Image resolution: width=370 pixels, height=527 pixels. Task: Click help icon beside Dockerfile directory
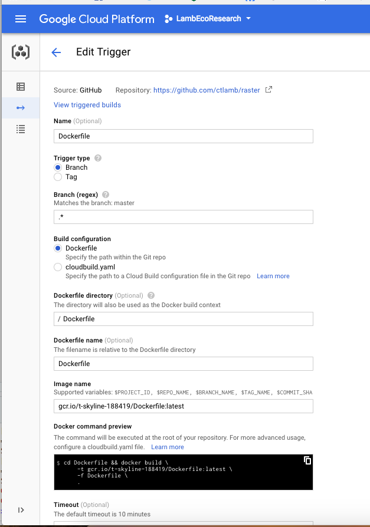coord(151,295)
